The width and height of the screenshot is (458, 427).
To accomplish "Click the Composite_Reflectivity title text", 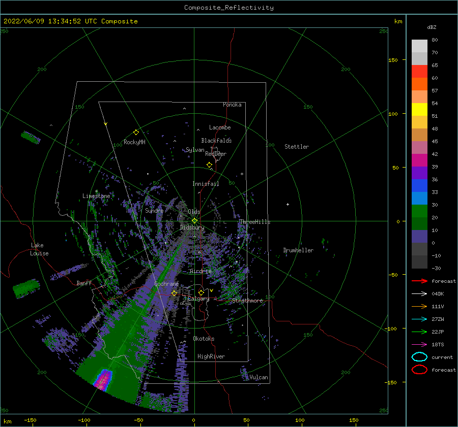I will (229, 8).
